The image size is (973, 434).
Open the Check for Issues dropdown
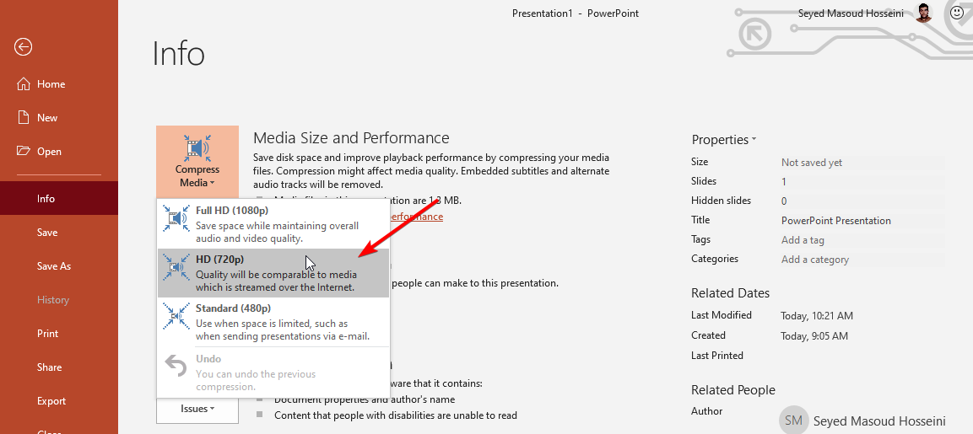197,409
